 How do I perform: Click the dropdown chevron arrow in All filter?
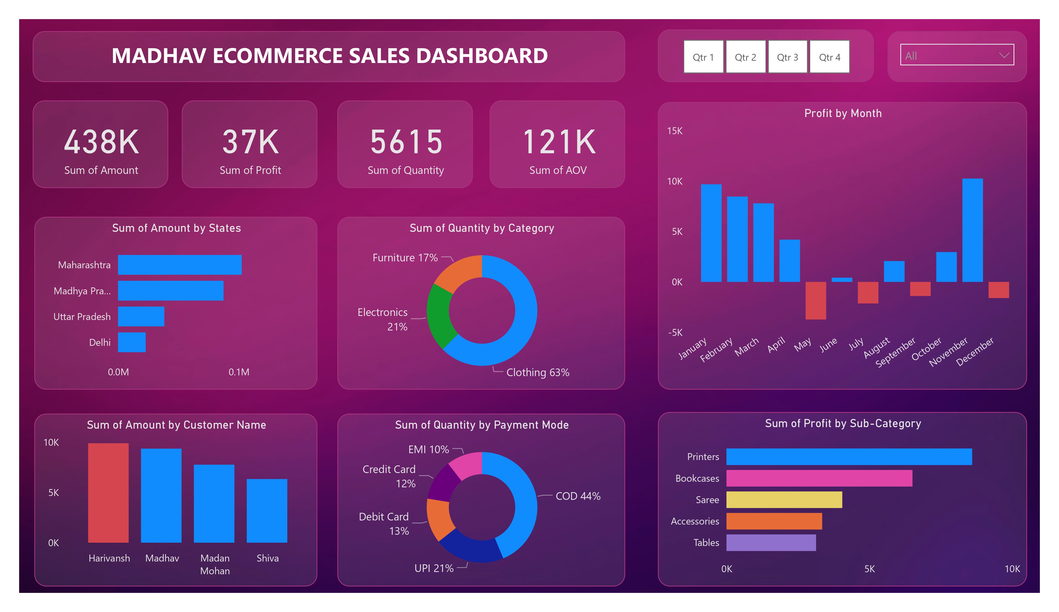tap(1004, 55)
